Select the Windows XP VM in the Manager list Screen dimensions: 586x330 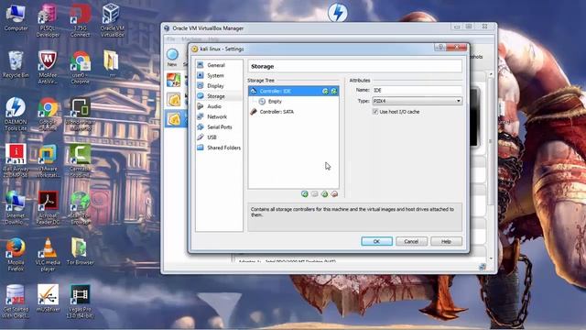click(174, 80)
